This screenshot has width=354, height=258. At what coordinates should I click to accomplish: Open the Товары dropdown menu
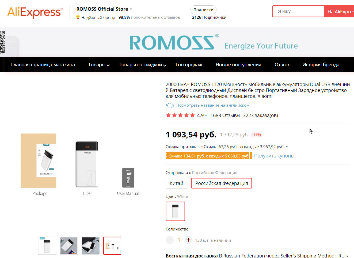[99, 65]
